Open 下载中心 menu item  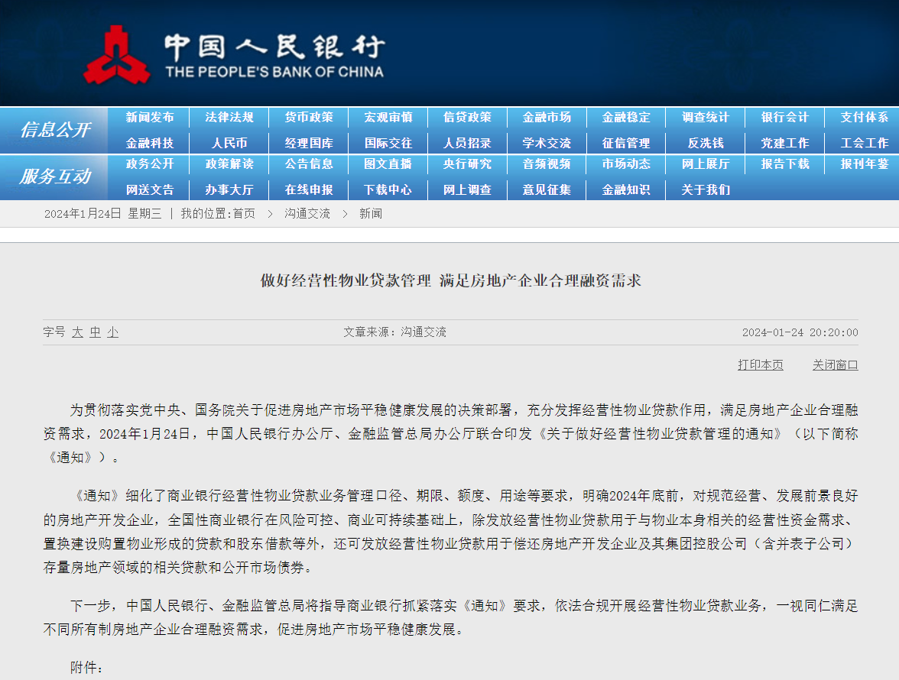388,189
